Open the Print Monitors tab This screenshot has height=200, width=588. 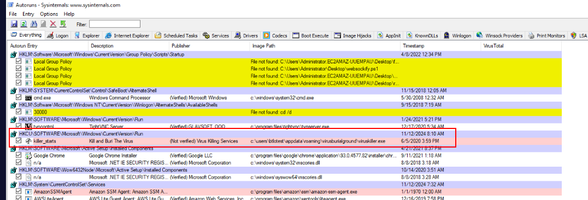(547, 36)
